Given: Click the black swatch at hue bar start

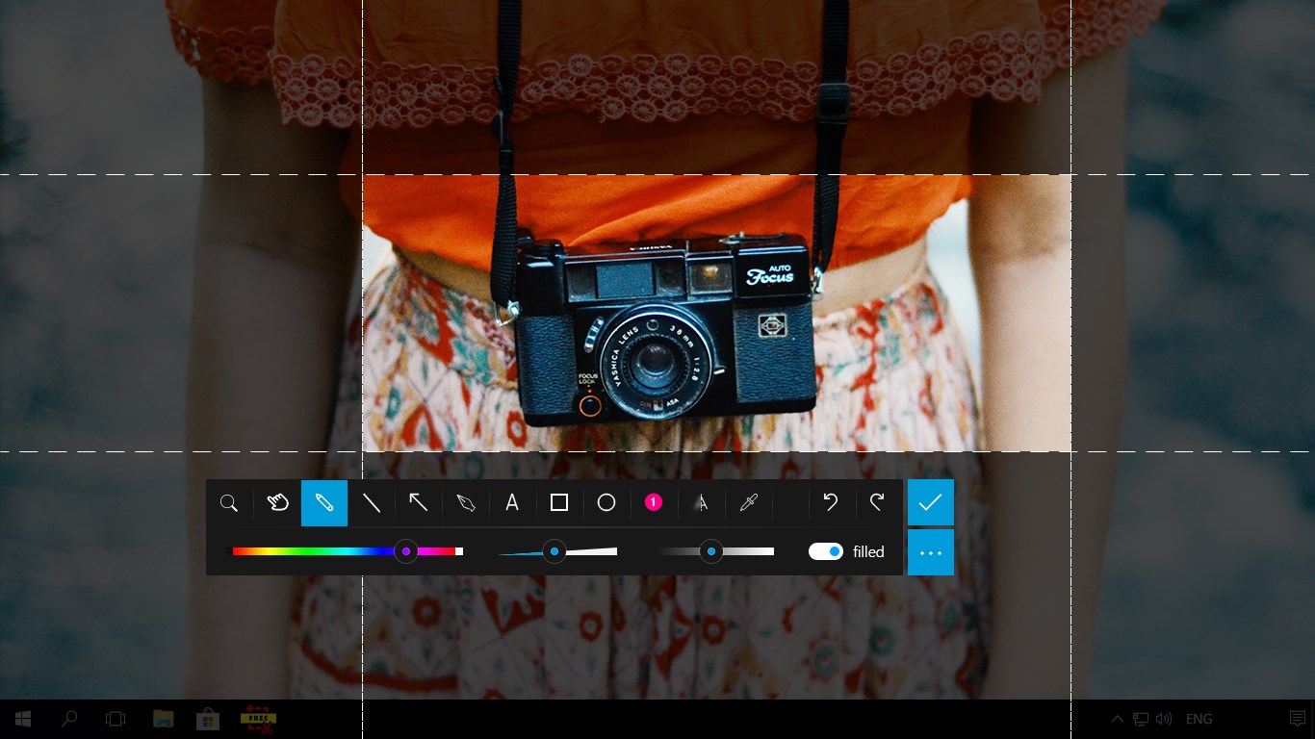Looking at the screenshot, I should click(229, 551).
